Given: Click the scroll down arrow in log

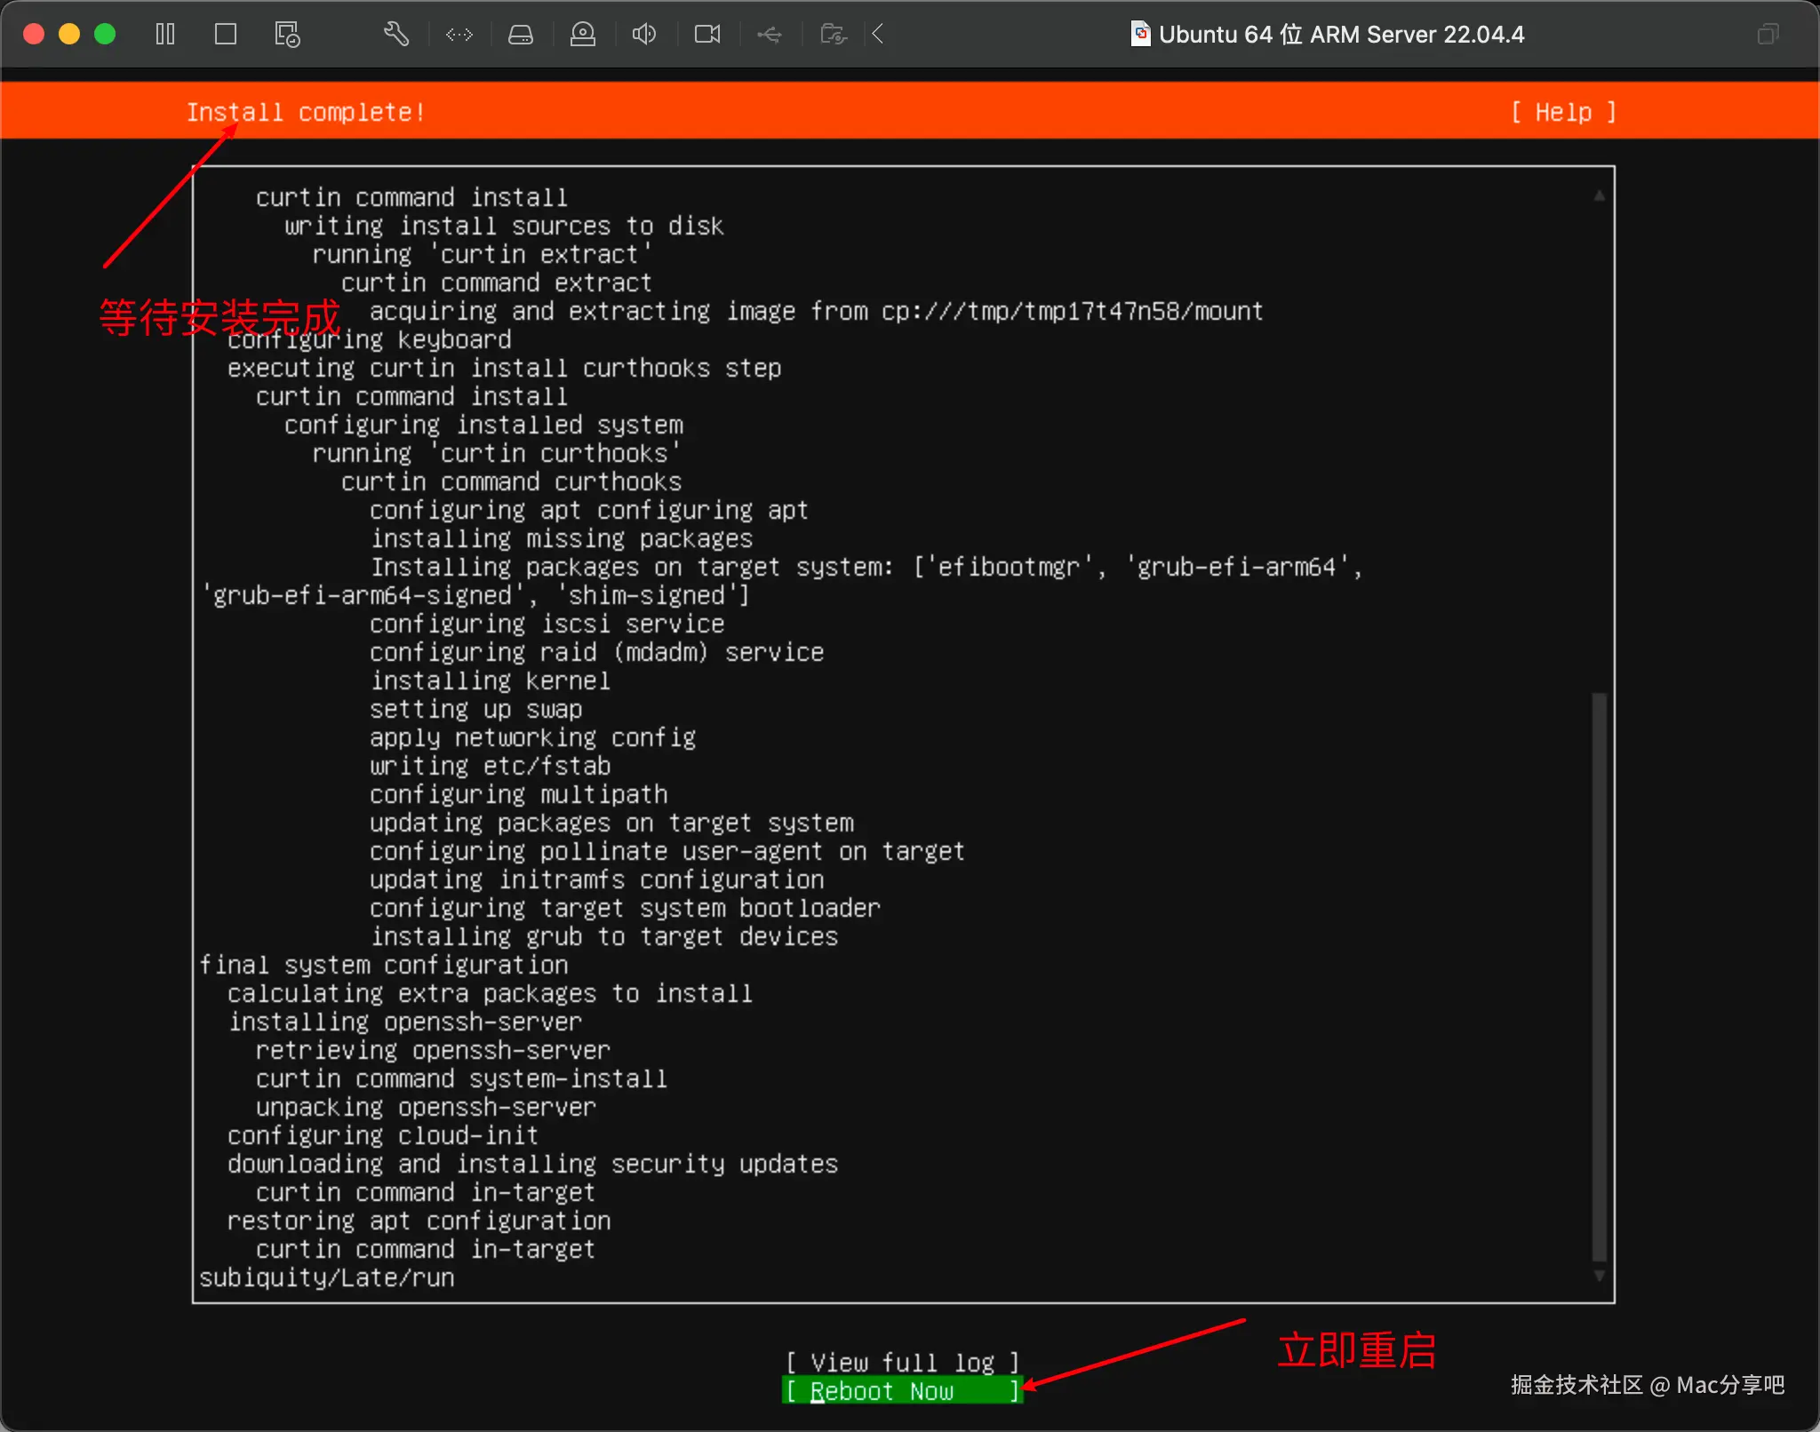Looking at the screenshot, I should pos(1599,1276).
